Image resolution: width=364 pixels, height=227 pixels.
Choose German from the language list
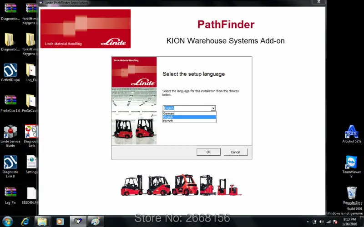189,113
